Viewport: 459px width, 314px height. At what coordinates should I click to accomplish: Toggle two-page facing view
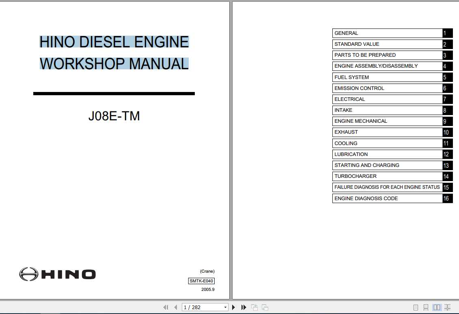tap(437, 307)
